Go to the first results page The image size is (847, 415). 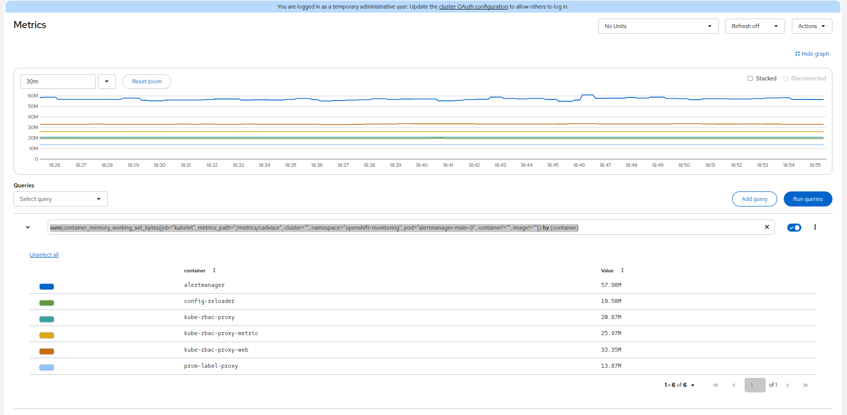pyautogui.click(x=715, y=385)
